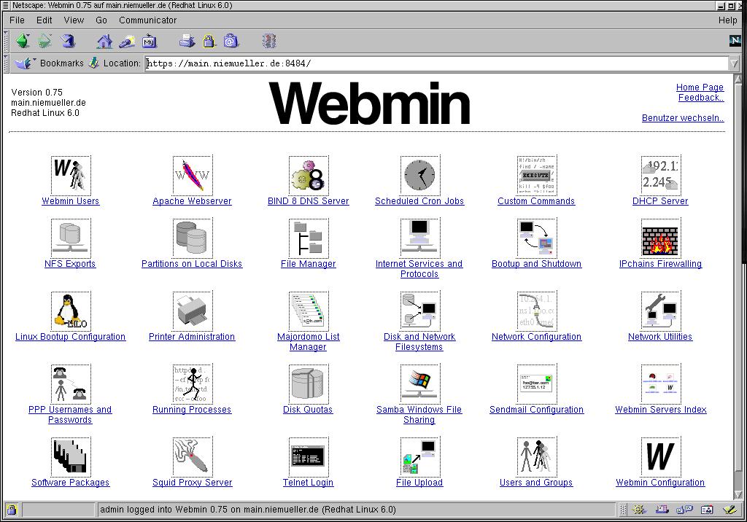
Task: Open the View menu
Action: point(74,20)
